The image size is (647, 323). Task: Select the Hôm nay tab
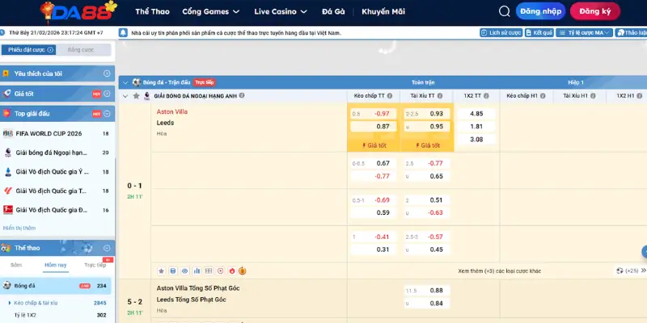pos(56,265)
